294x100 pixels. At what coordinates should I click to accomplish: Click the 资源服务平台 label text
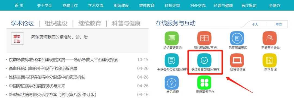[x=205, y=92]
